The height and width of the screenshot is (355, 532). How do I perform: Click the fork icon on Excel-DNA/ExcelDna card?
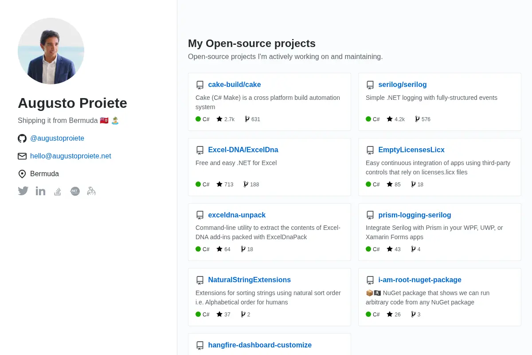(x=246, y=184)
